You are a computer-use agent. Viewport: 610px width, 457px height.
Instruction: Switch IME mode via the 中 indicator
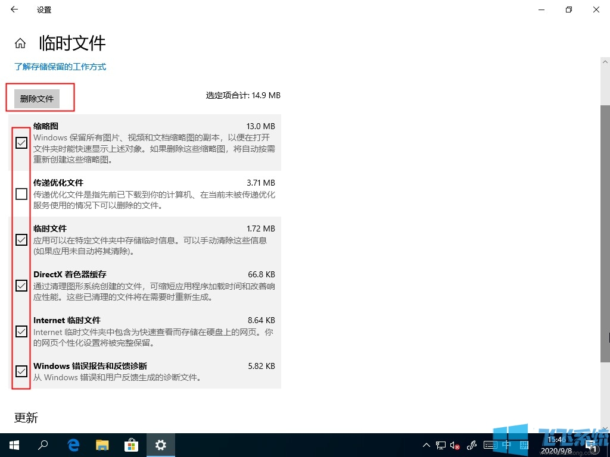tap(508, 445)
